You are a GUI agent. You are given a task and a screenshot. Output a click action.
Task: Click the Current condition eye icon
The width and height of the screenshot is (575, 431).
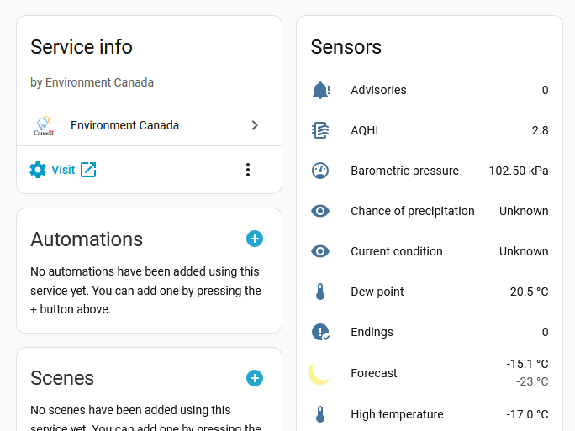[320, 251]
